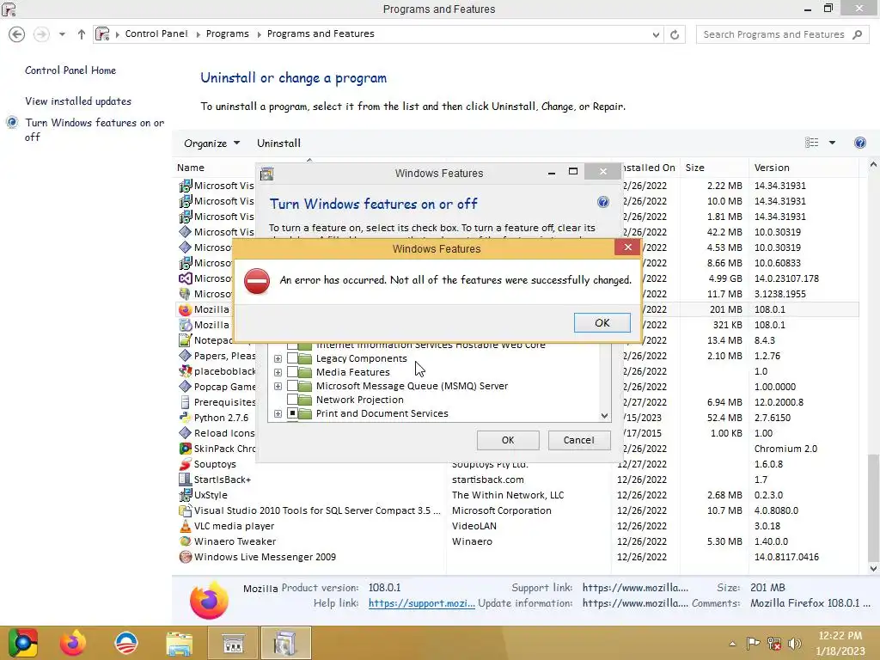Refresh the address bar location
880x660 pixels.
pos(675,34)
